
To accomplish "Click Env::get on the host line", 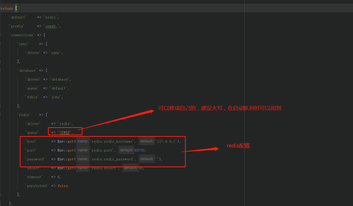I will (x=65, y=141).
